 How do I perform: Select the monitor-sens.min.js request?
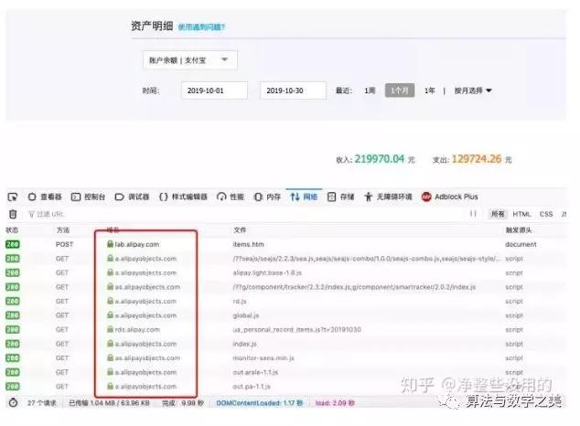285,358
